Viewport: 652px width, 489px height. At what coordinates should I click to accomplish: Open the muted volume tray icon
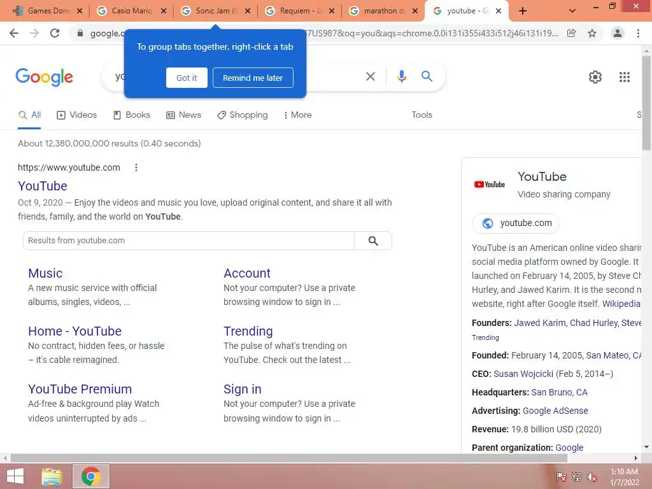[592, 477]
